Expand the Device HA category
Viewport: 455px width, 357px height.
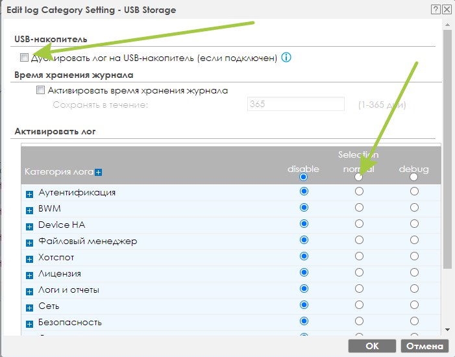(x=30, y=226)
